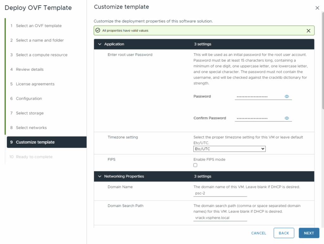324x244 pixels.
Task: Click the vertical scrollbar of the settings
Action: (x=322, y=63)
